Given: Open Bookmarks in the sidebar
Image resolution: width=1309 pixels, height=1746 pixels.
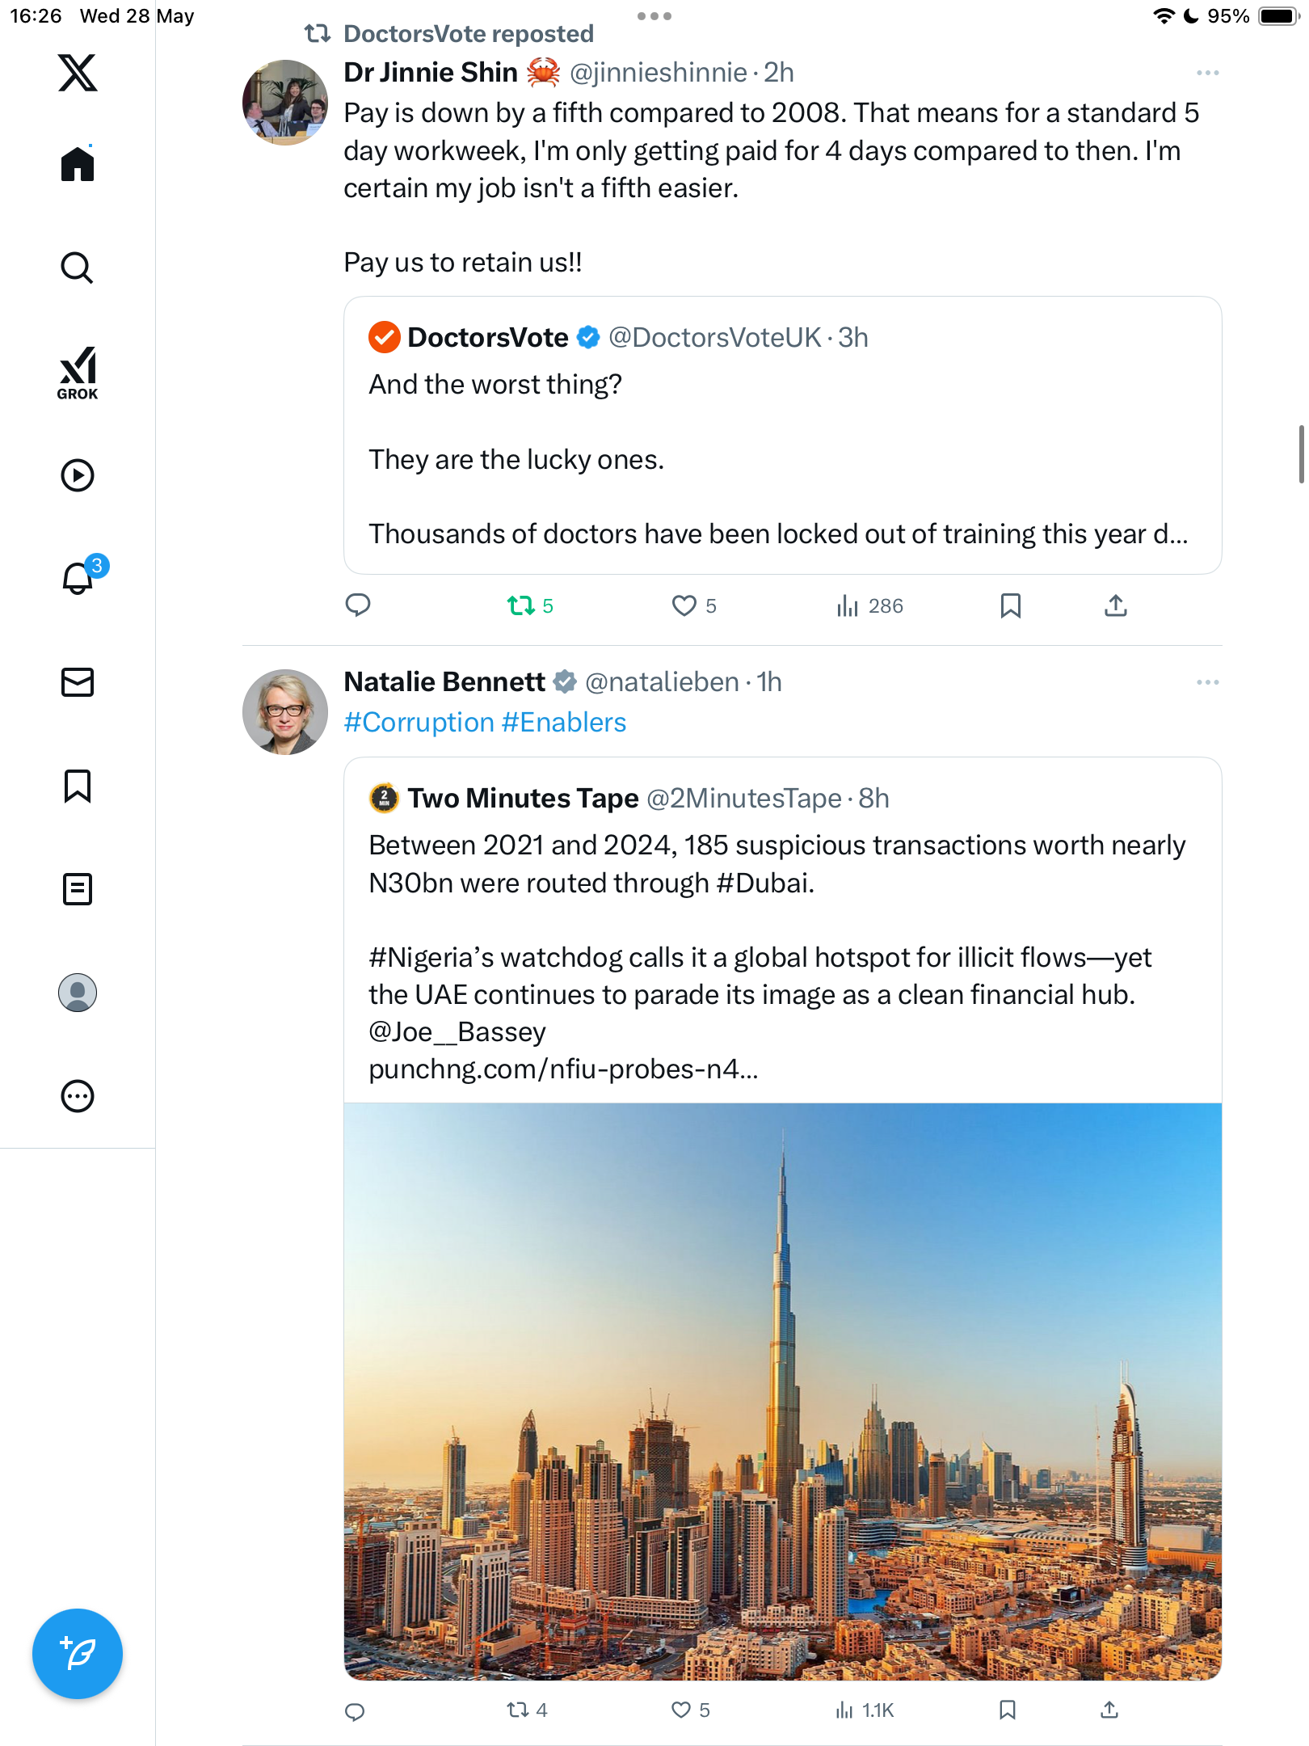Looking at the screenshot, I should (x=78, y=786).
